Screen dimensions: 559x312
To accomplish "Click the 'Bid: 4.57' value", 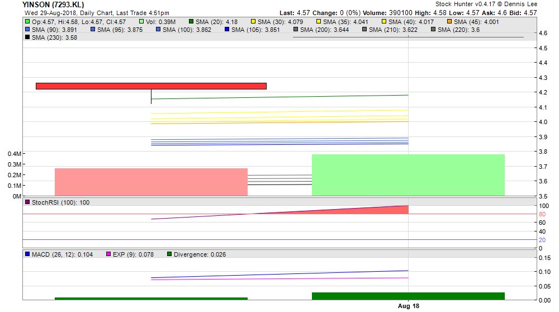I will [523, 13].
